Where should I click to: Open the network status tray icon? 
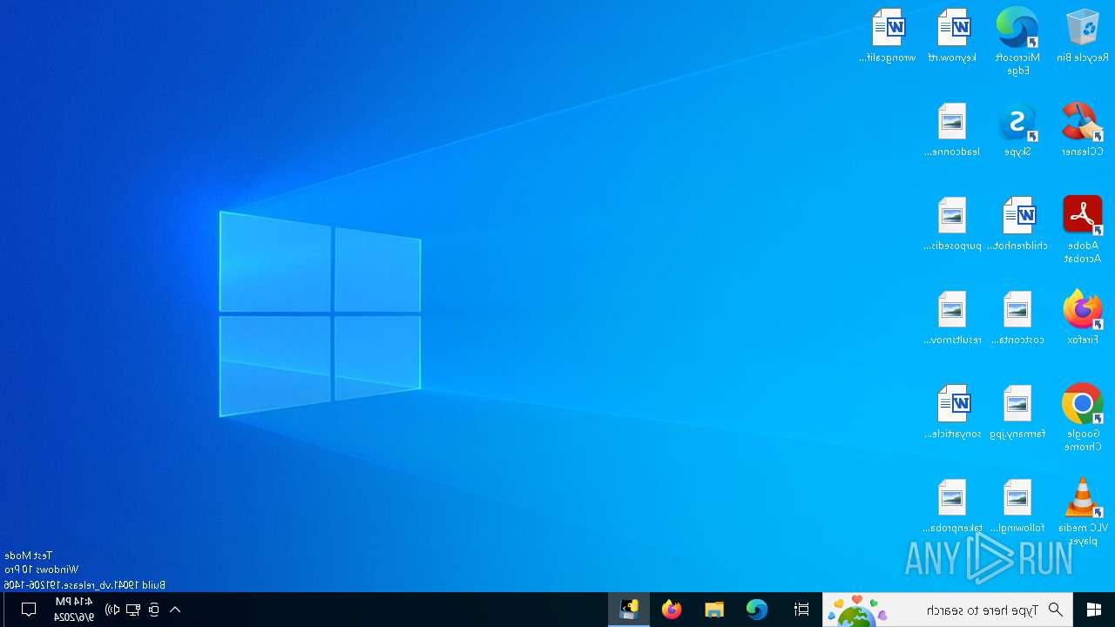click(133, 610)
